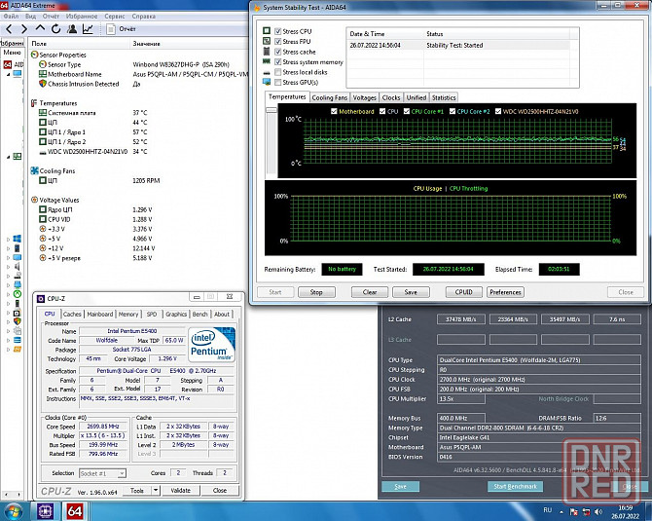652x521 pixels.
Task: Click the forward navigation arrow in AIDA64
Action: pyautogui.click(x=25, y=29)
